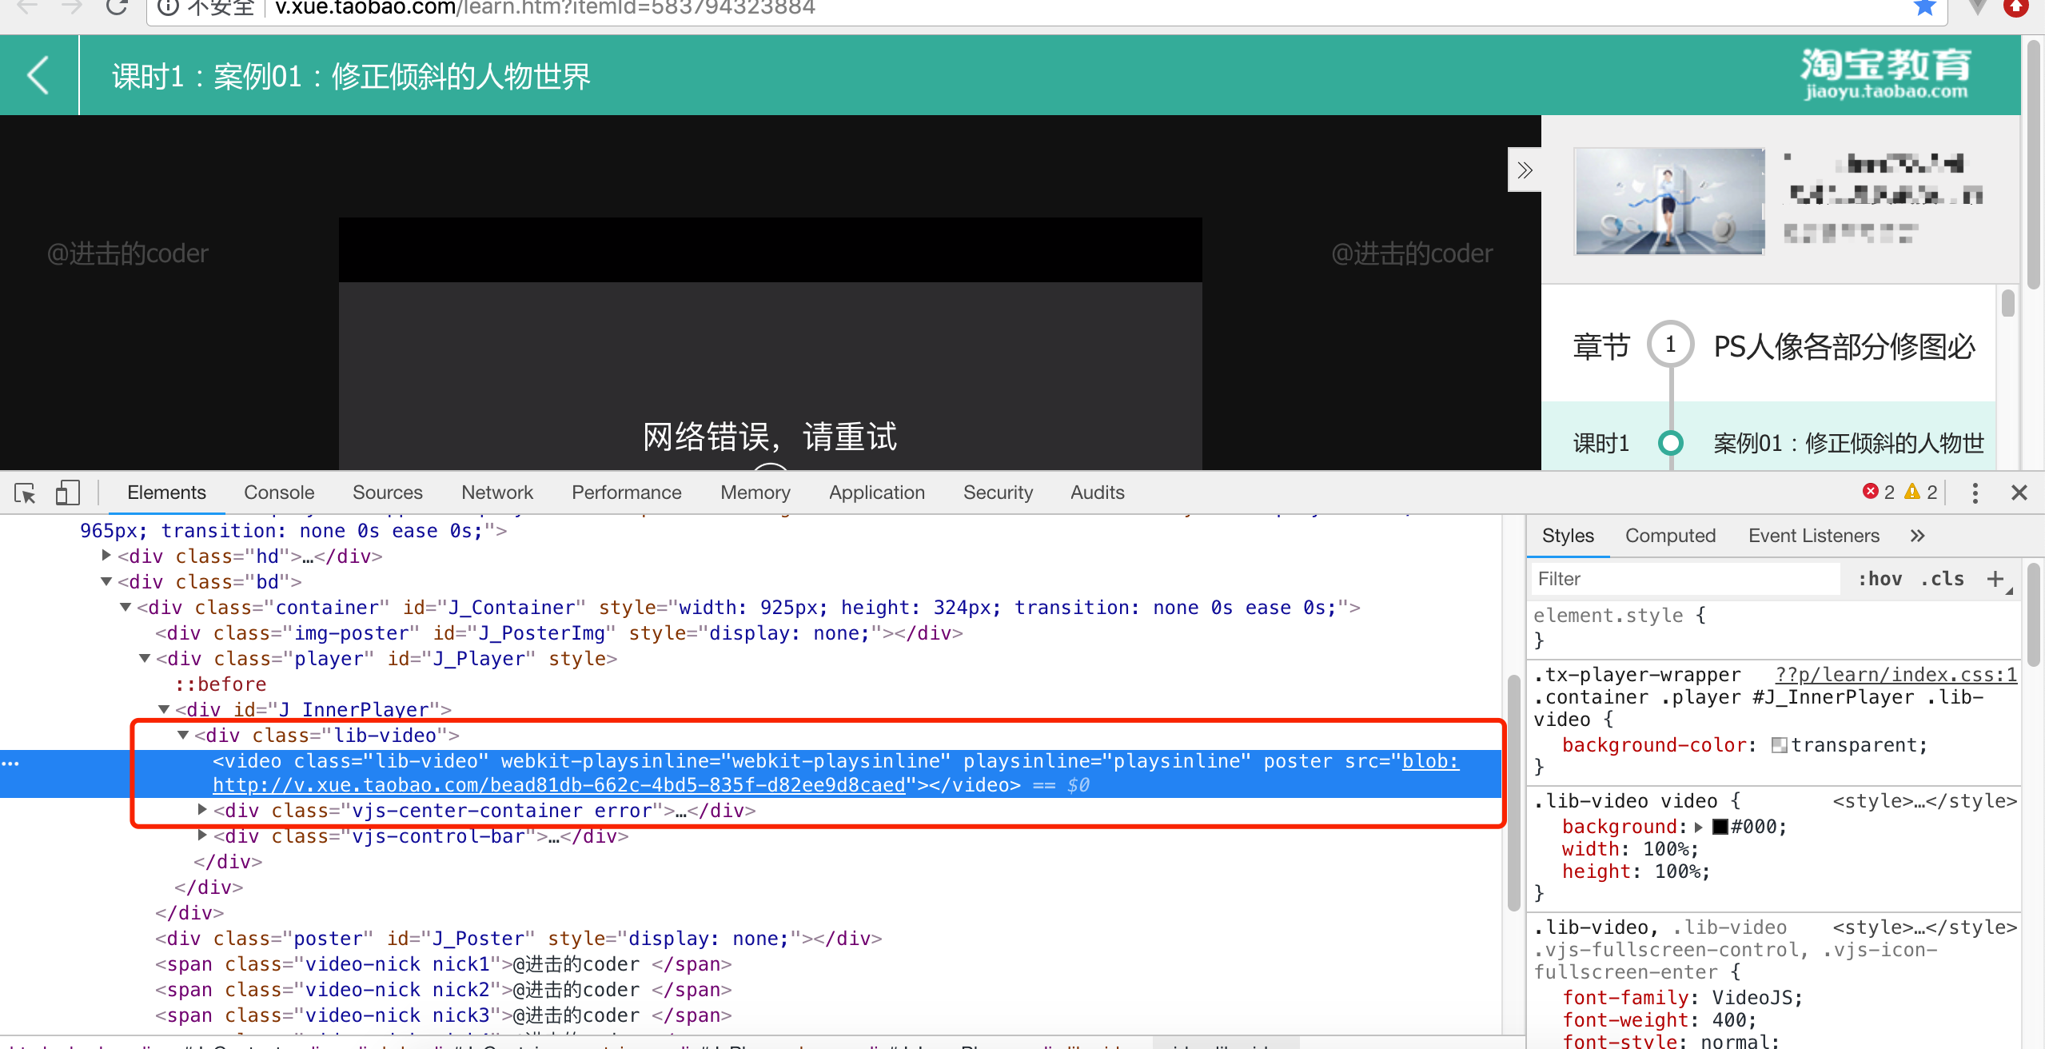Click the back arrow in course header
Image resolution: width=2045 pixels, height=1049 pixels.
[x=38, y=75]
